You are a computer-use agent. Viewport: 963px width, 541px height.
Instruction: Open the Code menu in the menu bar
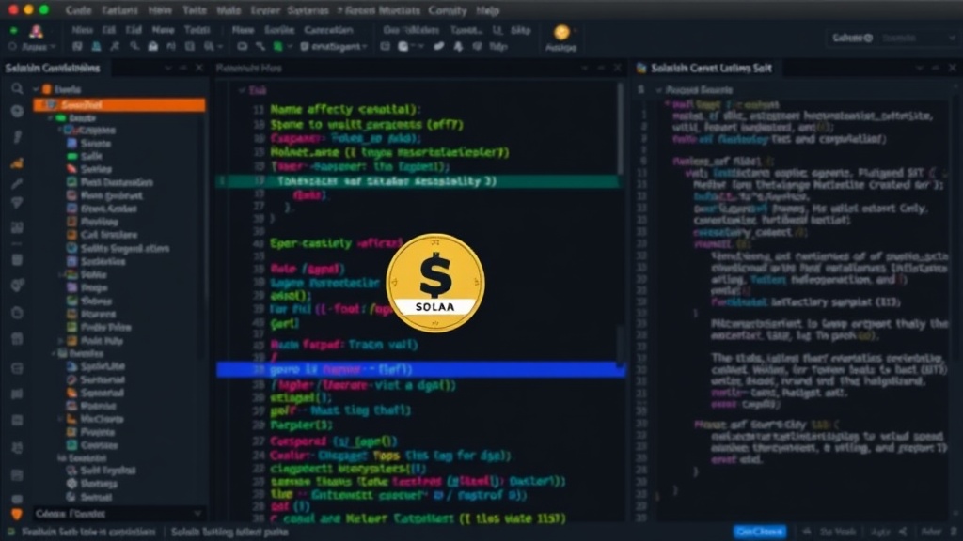point(78,10)
